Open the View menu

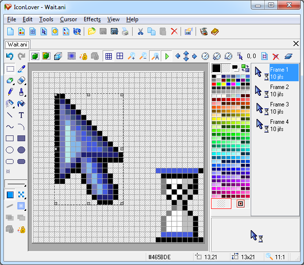tap(113, 19)
